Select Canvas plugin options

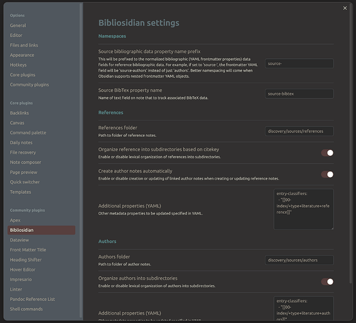point(17,123)
